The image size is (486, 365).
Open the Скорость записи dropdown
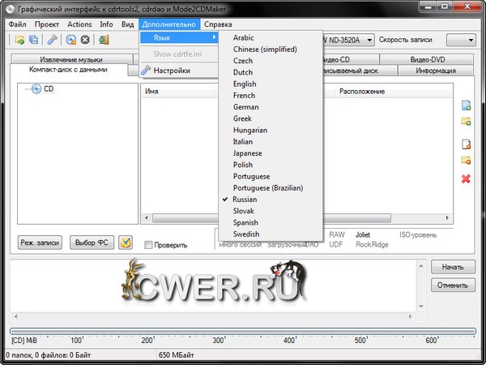click(460, 40)
